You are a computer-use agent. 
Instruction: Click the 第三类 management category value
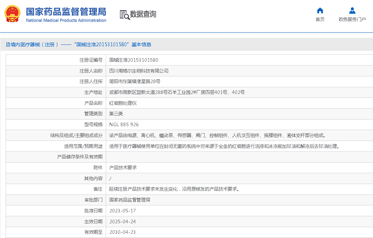coord(116,114)
